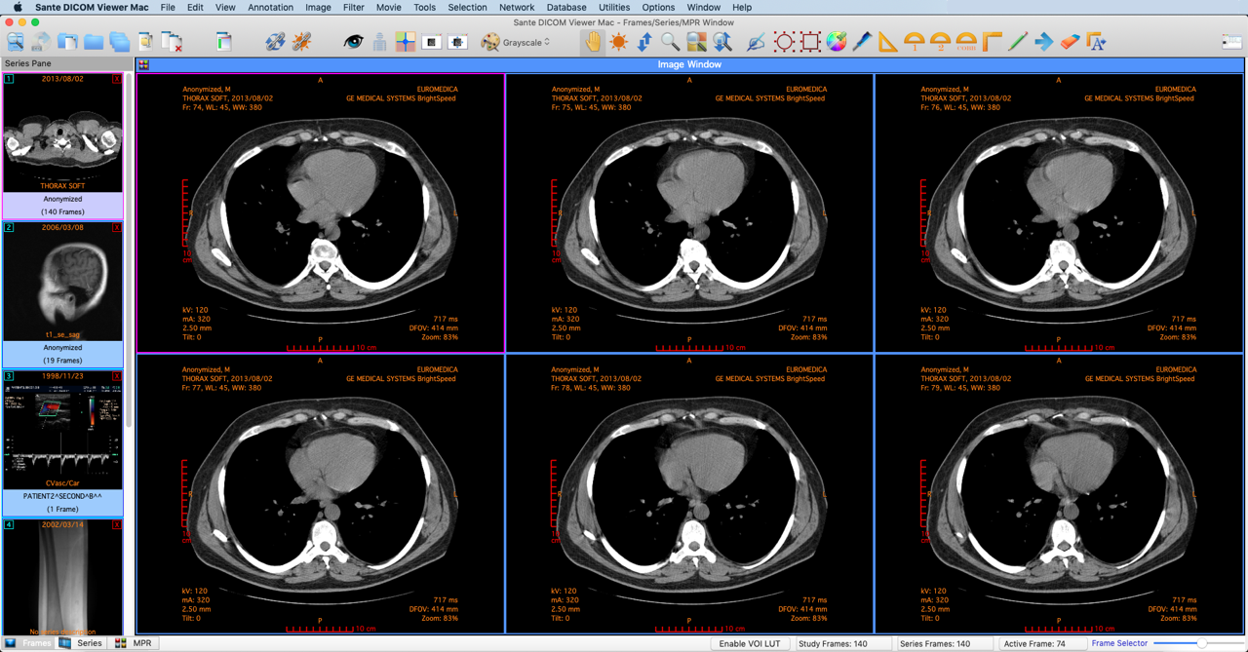Adjust the Frame Selector slider
The height and width of the screenshot is (652, 1248).
click(1201, 643)
